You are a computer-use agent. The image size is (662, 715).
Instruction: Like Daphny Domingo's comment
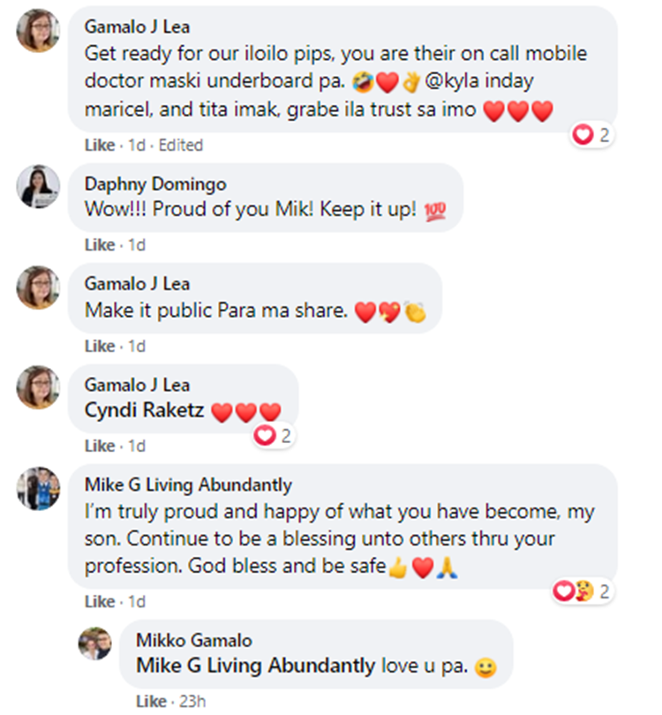point(100,245)
